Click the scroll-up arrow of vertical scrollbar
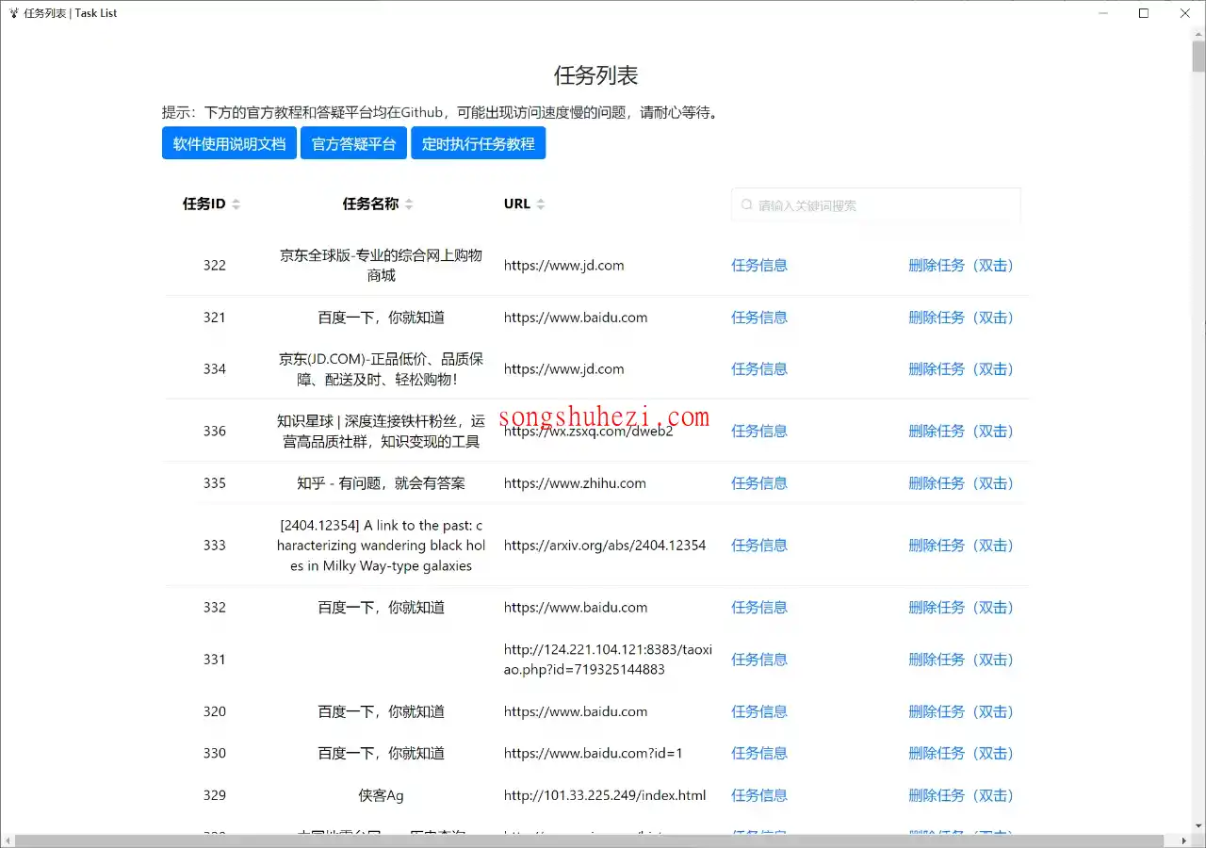This screenshot has height=848, width=1206. click(x=1198, y=35)
